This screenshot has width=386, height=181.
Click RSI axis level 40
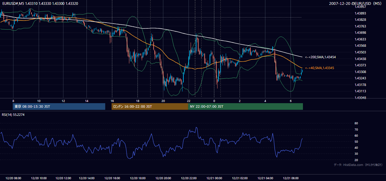[356, 148]
